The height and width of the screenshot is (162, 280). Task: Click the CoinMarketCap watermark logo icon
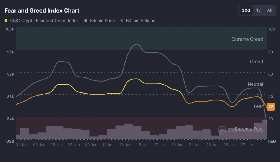click(222, 130)
